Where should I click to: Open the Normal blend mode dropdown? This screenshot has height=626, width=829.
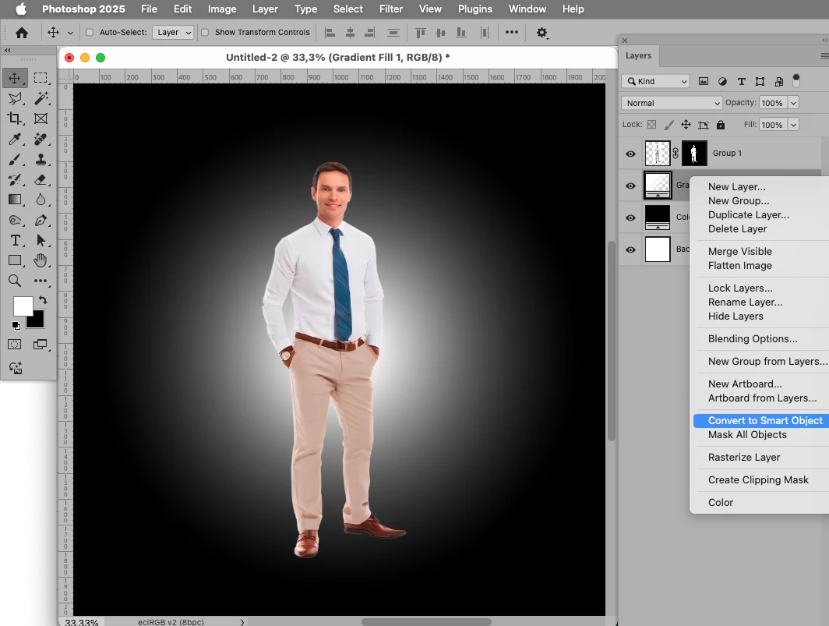[672, 103]
